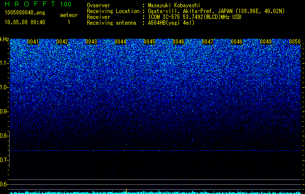This screenshot has height=194, width=305.
Task: Click the kHz axis unit label
Action: [4, 39]
